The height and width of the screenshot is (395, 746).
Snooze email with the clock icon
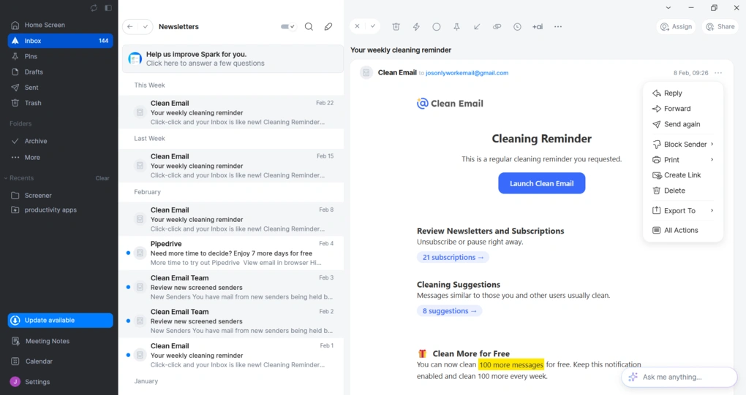click(x=517, y=26)
